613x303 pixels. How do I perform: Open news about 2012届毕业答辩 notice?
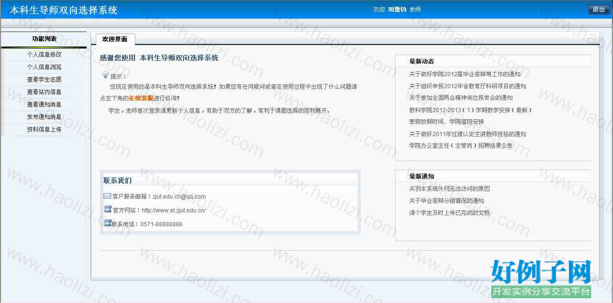465,74
